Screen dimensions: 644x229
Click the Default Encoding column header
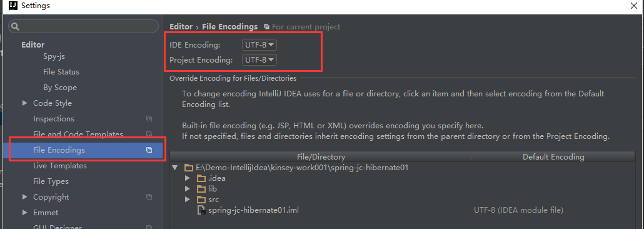pos(553,156)
